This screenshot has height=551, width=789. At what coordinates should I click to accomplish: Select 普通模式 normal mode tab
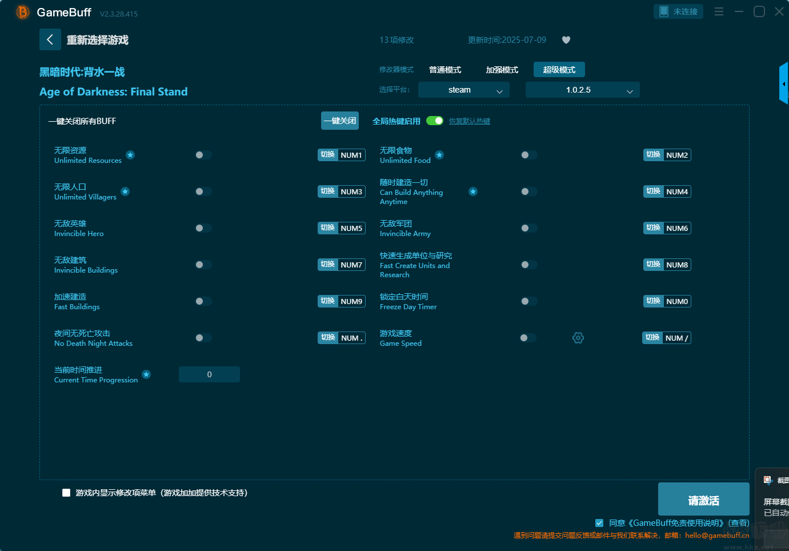pos(445,70)
